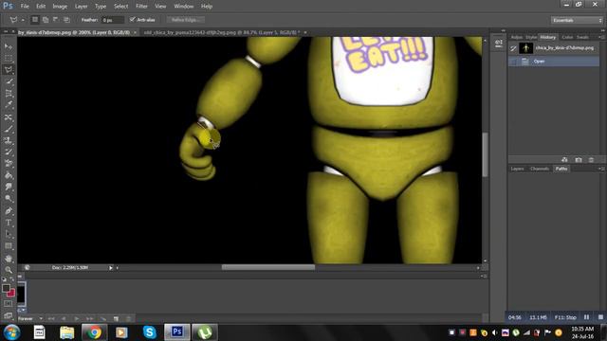This screenshot has height=341, width=607.
Task: Select the chica snapshot thumbnail in History
Action: [525, 48]
